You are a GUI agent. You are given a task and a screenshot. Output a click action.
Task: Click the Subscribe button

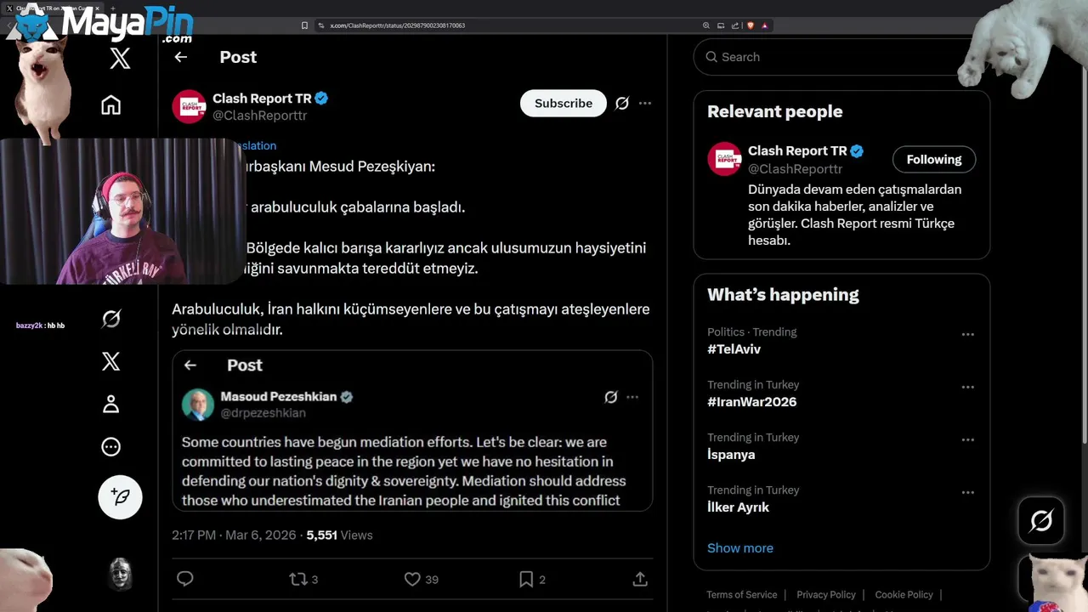click(563, 104)
